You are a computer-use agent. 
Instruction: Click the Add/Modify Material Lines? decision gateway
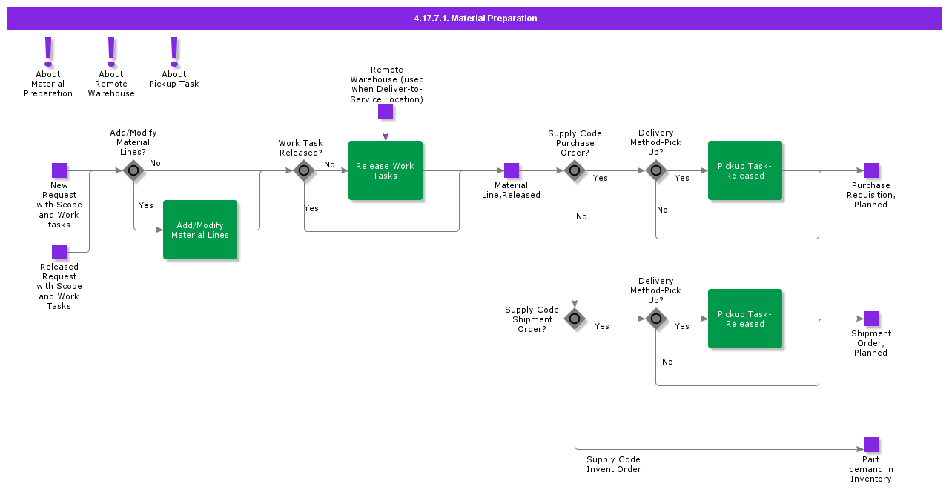click(133, 170)
